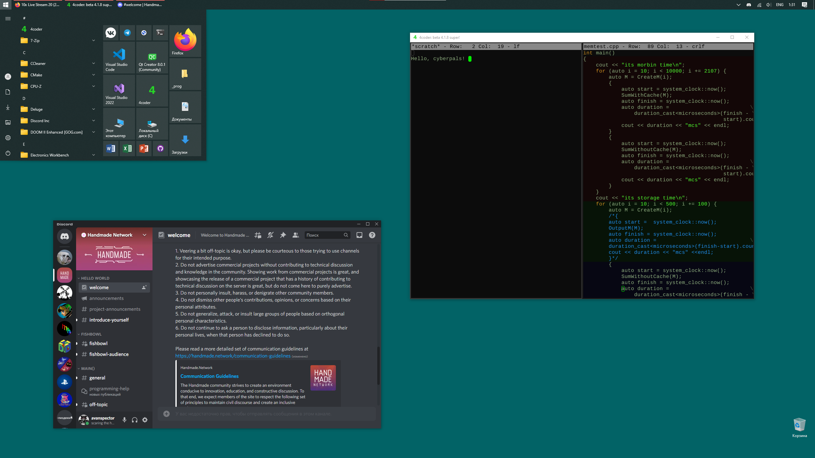Image resolution: width=815 pixels, height=458 pixels.
Task: Open the Discord threads icon in header
Action: click(x=258, y=235)
